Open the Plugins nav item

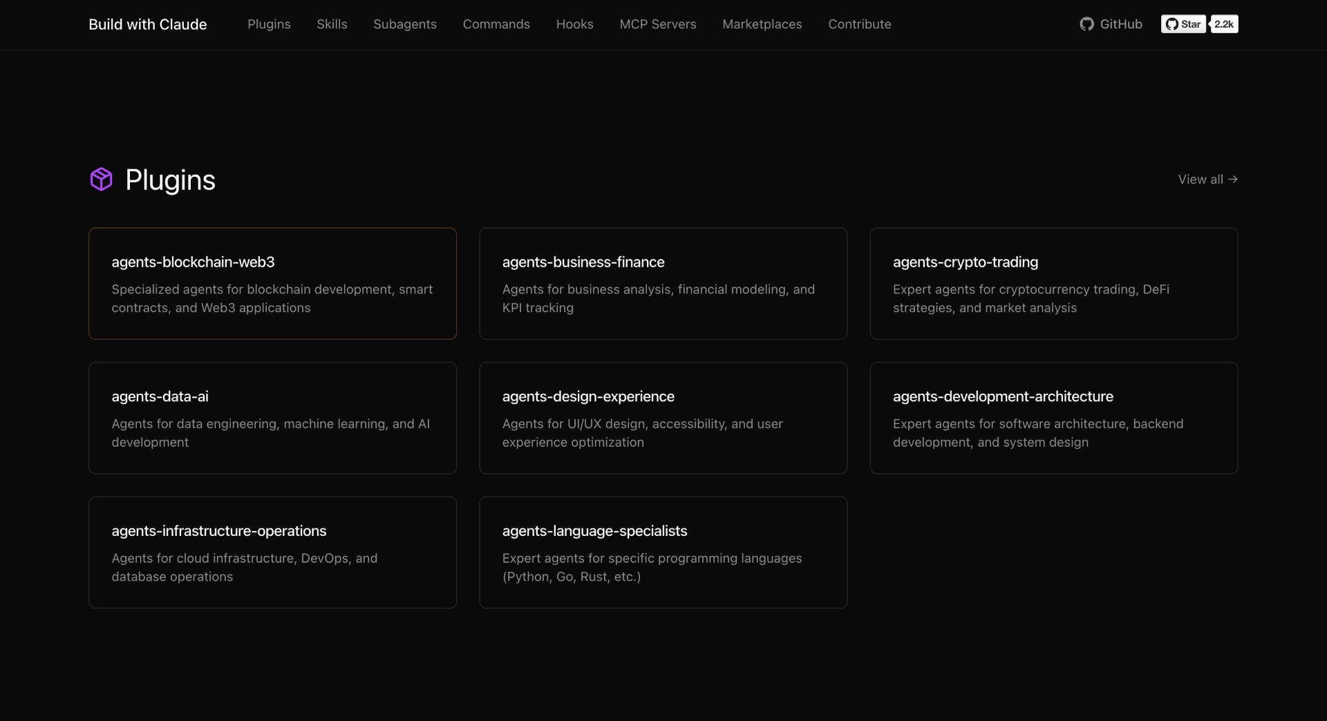pyautogui.click(x=269, y=24)
